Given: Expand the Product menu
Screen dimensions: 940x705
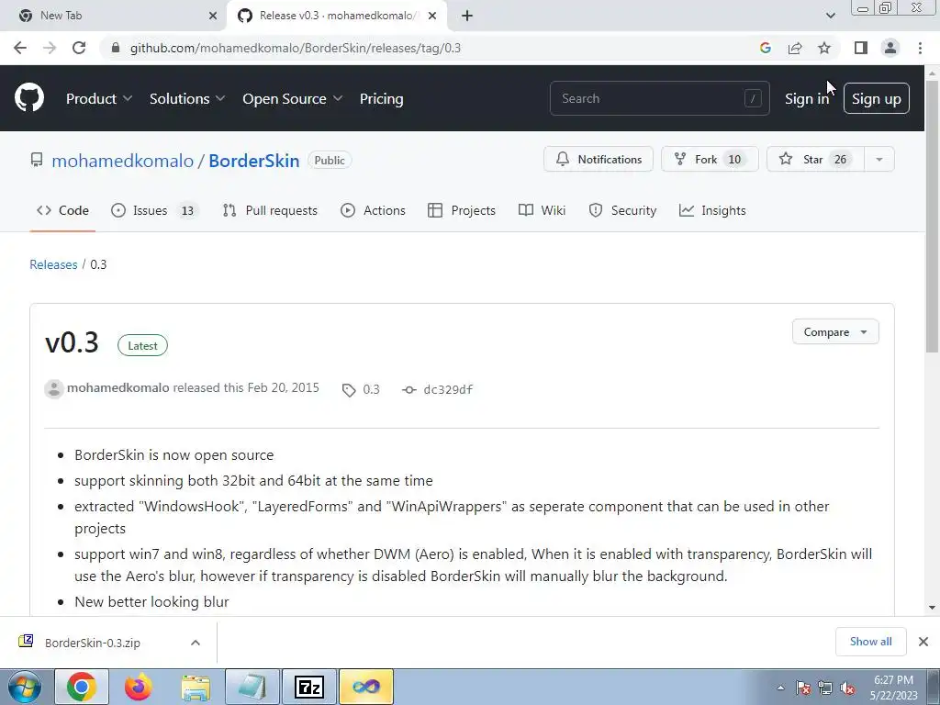Looking at the screenshot, I should [x=99, y=99].
